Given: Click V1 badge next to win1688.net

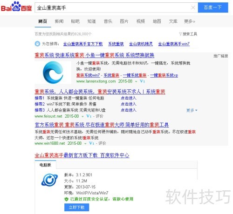Looking at the screenshot, I should (91, 143).
